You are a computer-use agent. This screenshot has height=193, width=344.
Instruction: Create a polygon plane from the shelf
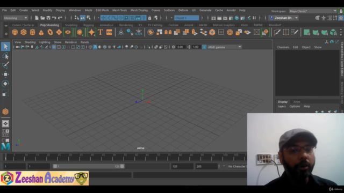point(59,32)
